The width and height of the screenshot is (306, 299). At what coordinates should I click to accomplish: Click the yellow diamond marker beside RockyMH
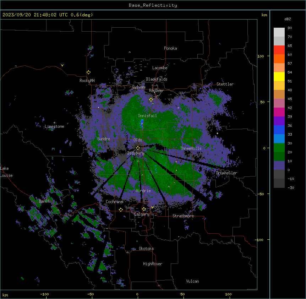click(x=89, y=72)
